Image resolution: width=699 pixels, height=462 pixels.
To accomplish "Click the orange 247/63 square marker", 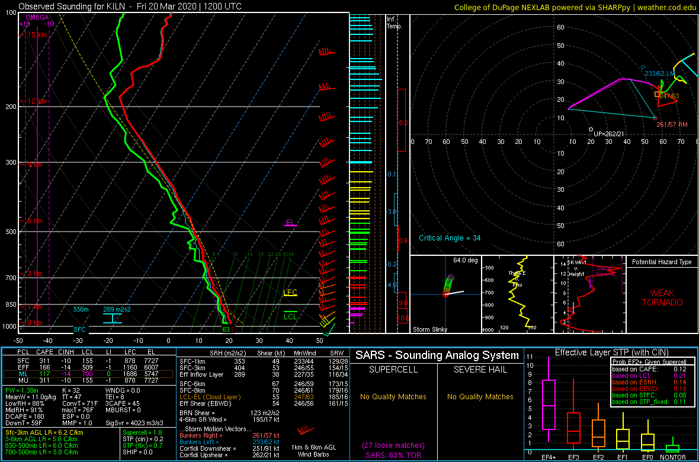I will (x=657, y=94).
